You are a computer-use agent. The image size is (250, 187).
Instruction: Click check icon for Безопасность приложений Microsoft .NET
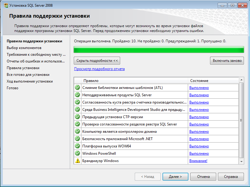coord(77,139)
